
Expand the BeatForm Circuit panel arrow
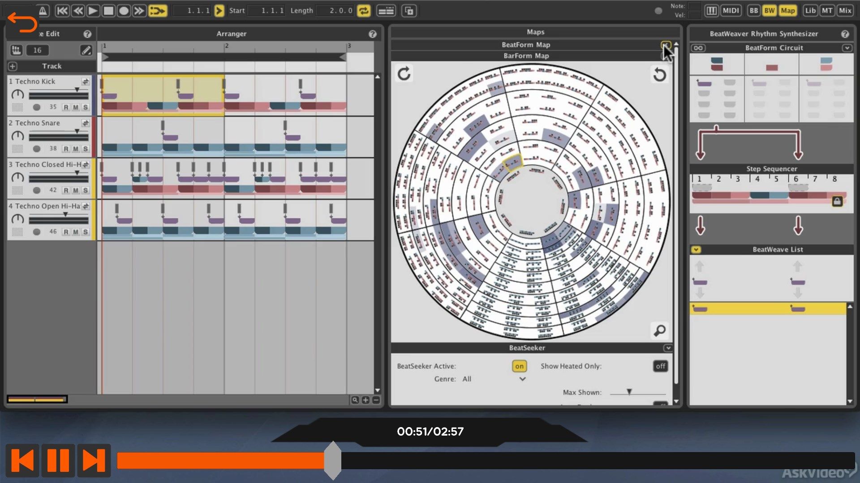click(x=848, y=47)
